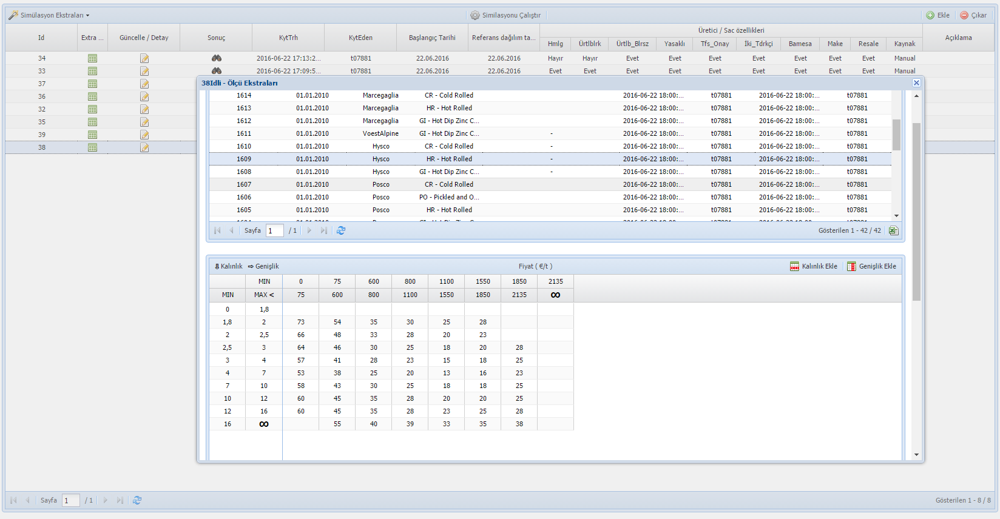Select row 1609 Hysco HR - Hot Rolled

pos(550,159)
